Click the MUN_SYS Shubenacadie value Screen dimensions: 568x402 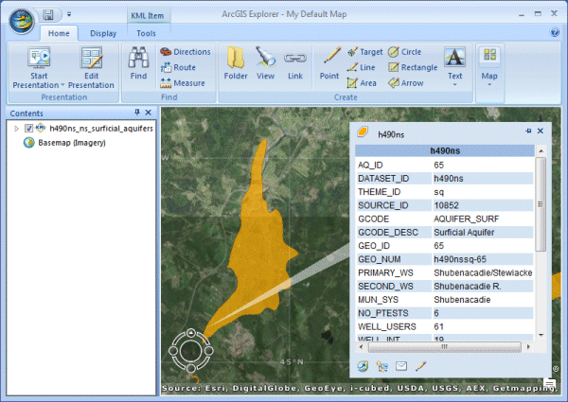[x=462, y=300]
